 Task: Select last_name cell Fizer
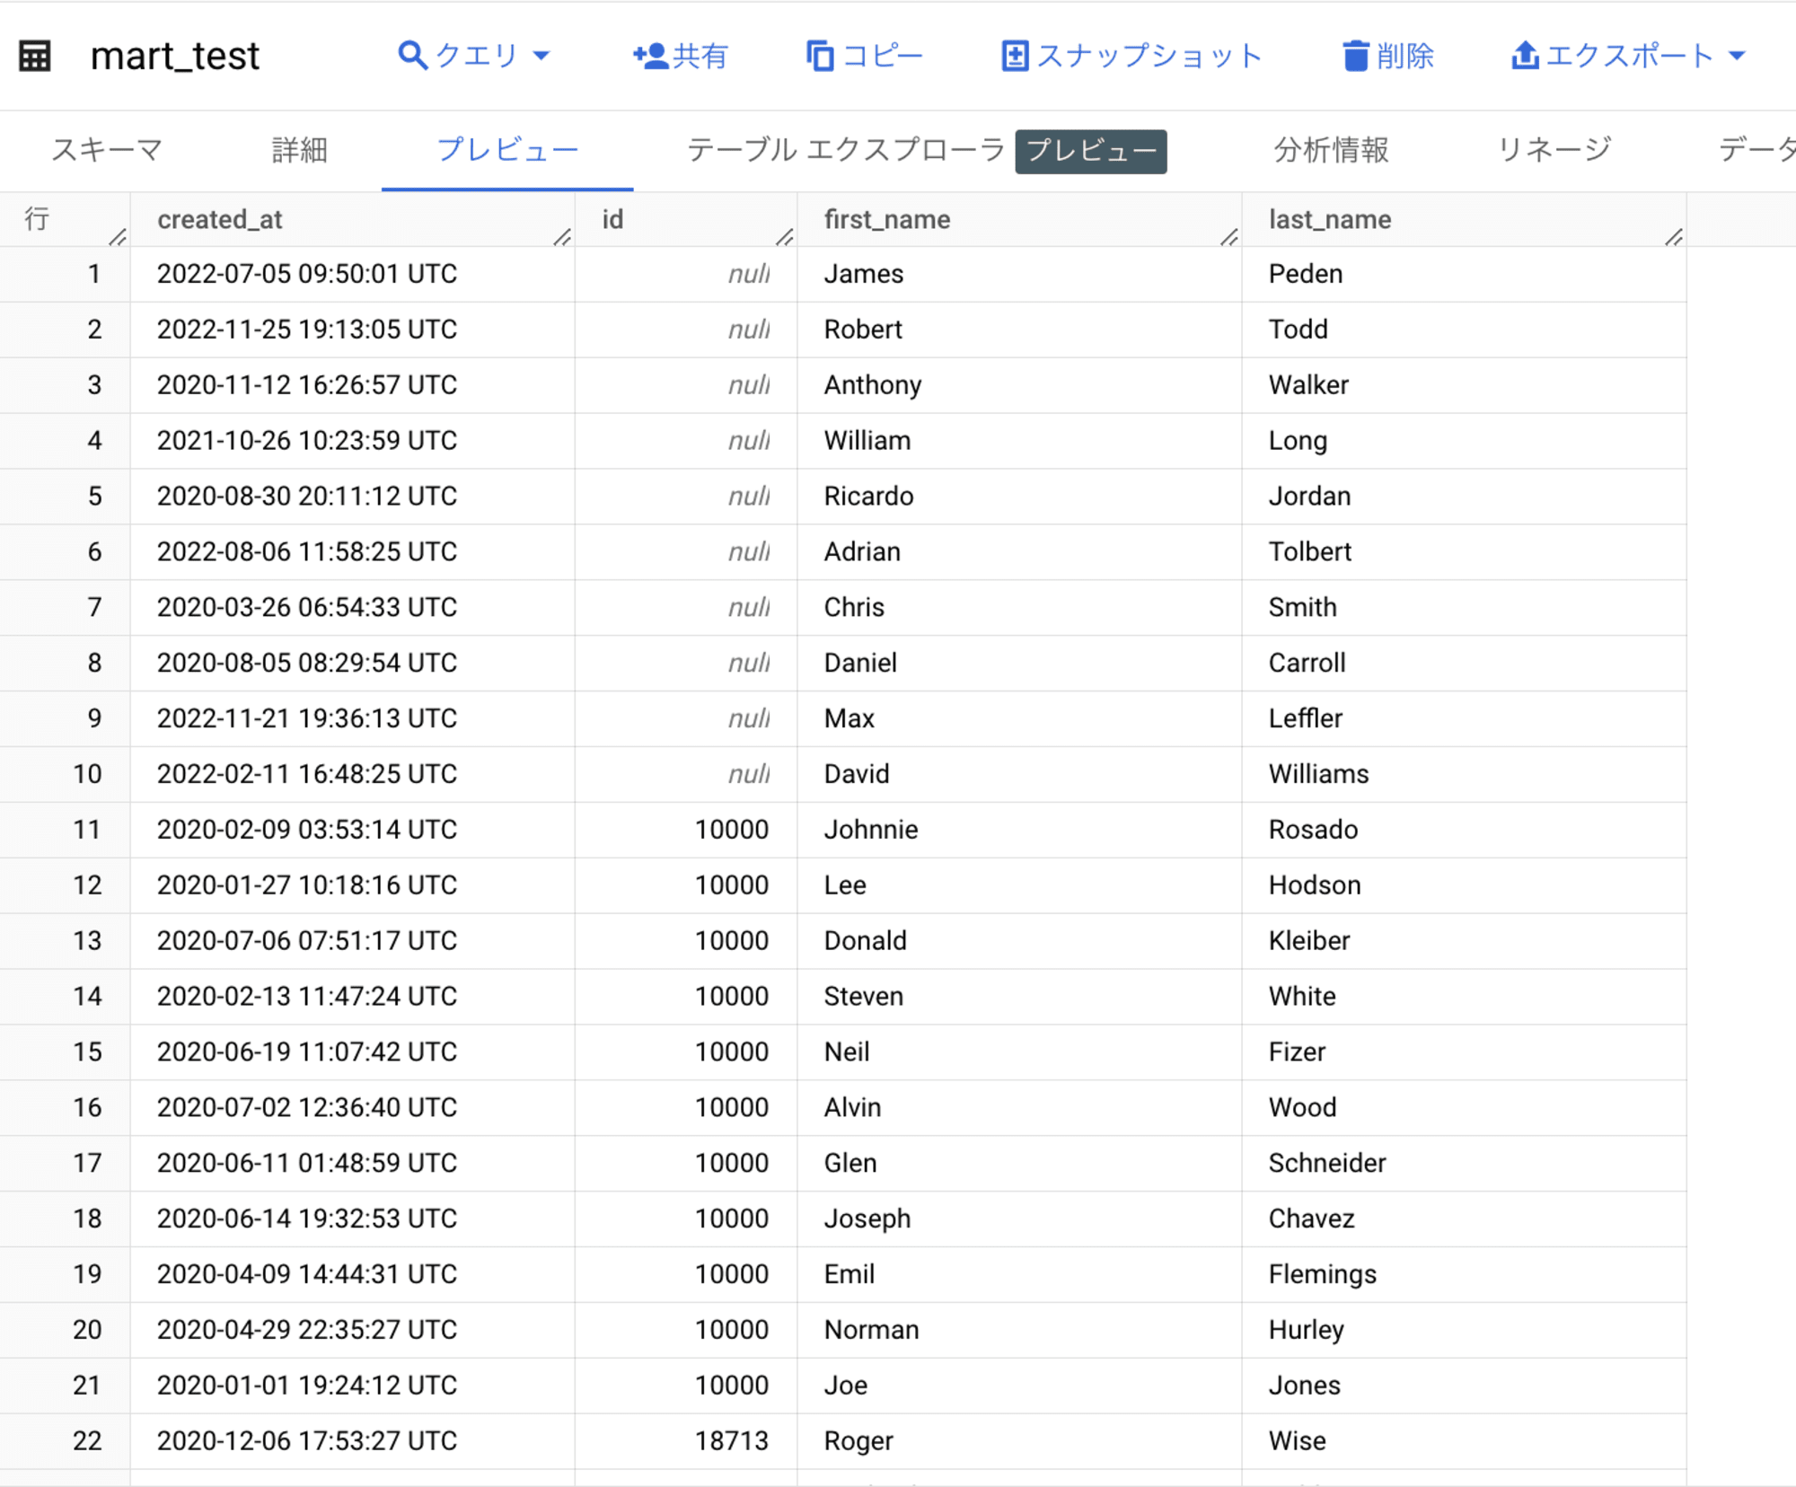[1464, 1053]
